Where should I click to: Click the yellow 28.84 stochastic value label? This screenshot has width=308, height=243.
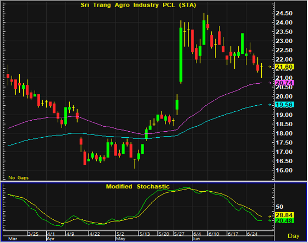[x=284, y=215]
